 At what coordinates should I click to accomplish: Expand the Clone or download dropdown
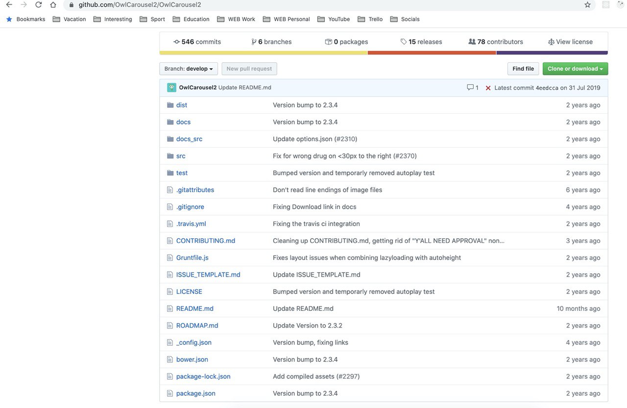pos(575,69)
